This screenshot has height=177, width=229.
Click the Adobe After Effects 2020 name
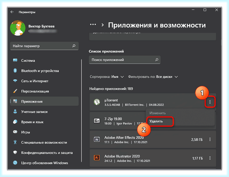[124, 137]
